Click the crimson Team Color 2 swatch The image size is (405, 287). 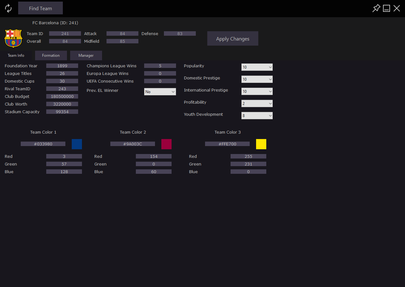(x=166, y=144)
